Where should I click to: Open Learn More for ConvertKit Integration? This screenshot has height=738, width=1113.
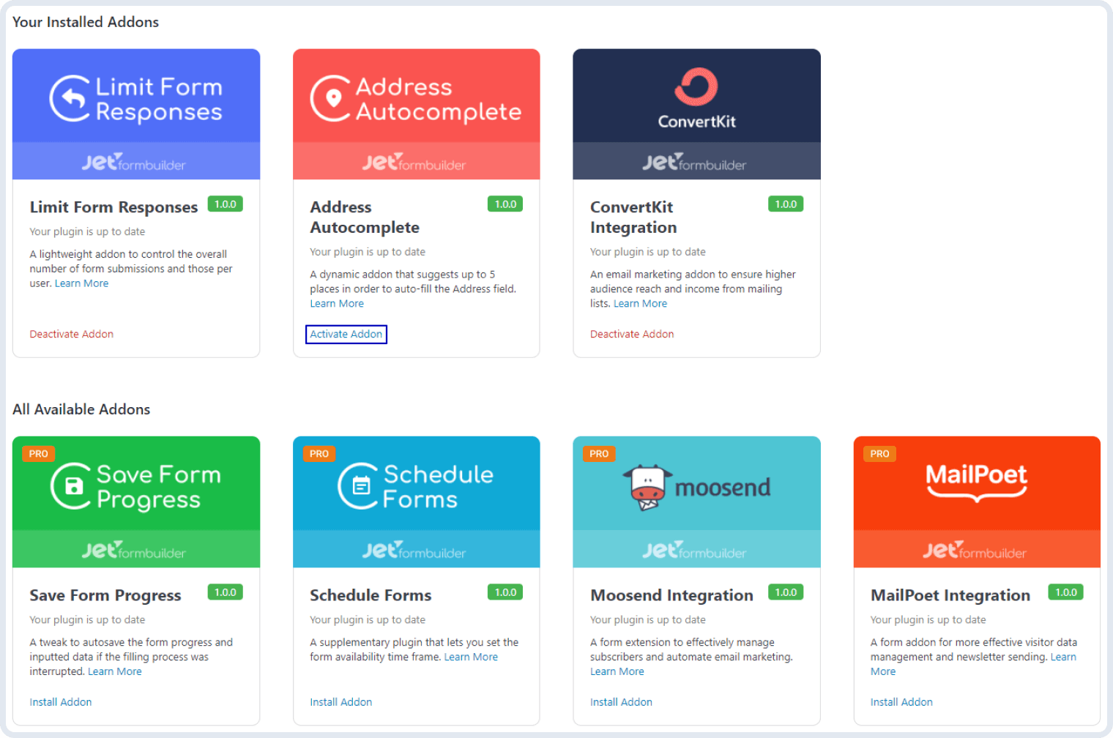(640, 304)
